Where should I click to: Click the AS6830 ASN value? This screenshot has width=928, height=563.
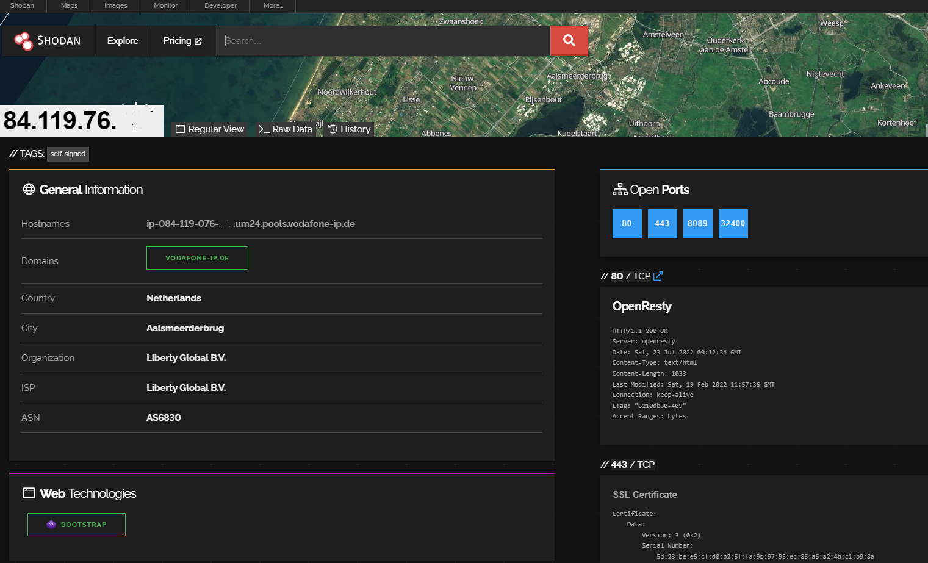tap(164, 418)
